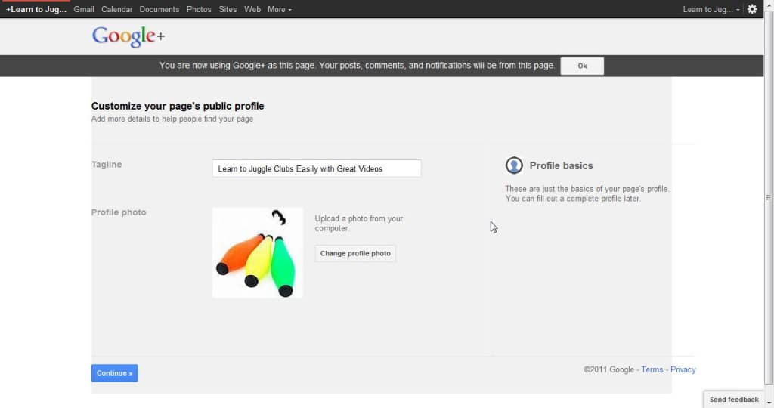
Task: Click the scrollbar down arrow
Action: tap(769, 403)
